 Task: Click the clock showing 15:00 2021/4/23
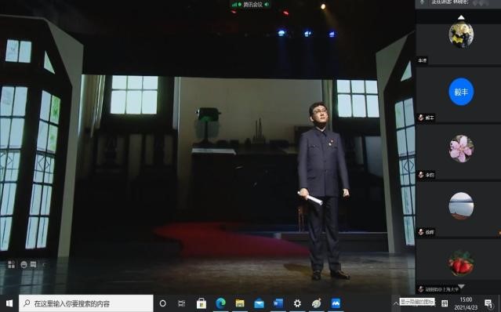pos(466,303)
